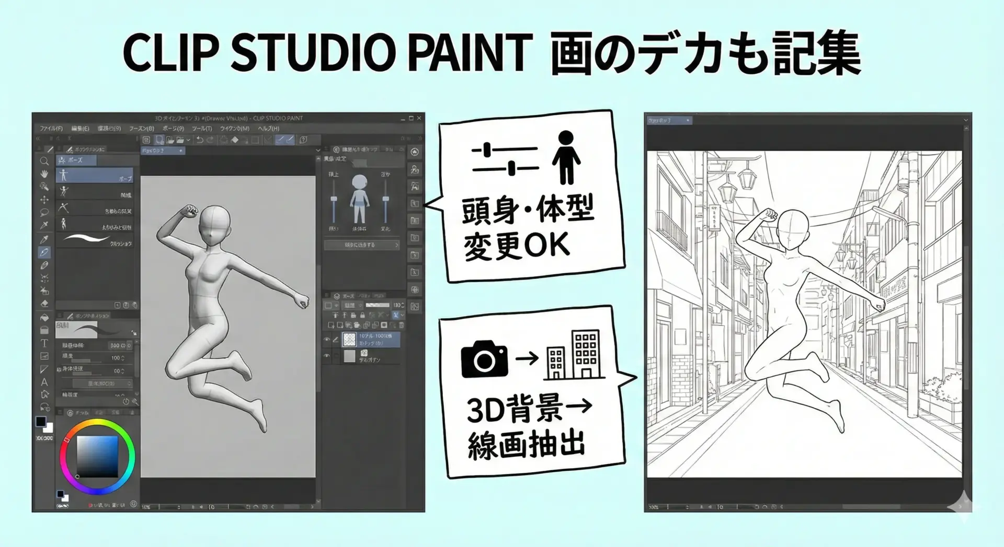The image size is (1004, 547).
Task: Open the 編集(E) menu
Action: pyautogui.click(x=81, y=129)
